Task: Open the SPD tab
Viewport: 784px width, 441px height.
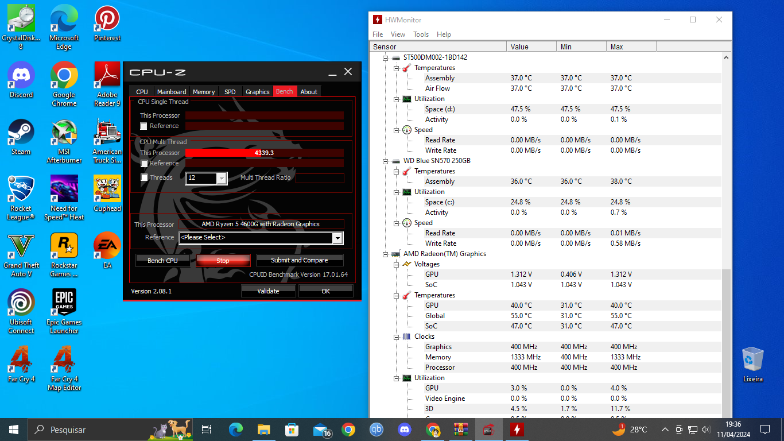Action: (230, 92)
